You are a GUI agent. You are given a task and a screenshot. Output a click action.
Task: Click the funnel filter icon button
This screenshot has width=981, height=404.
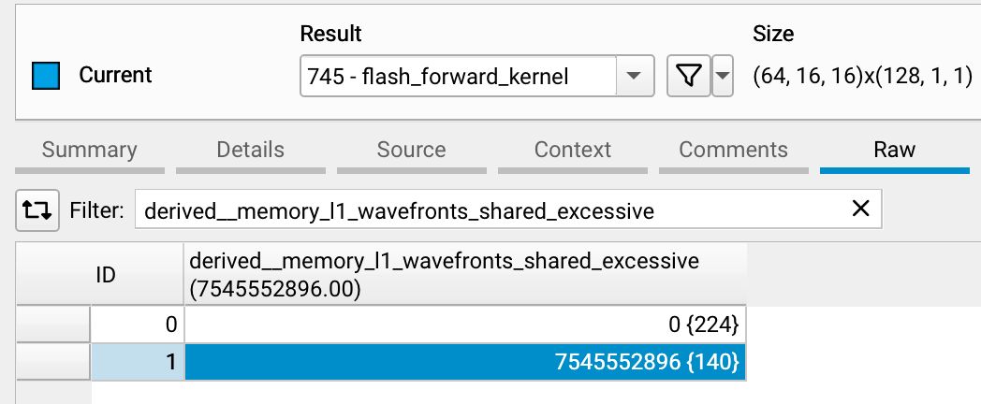(687, 77)
